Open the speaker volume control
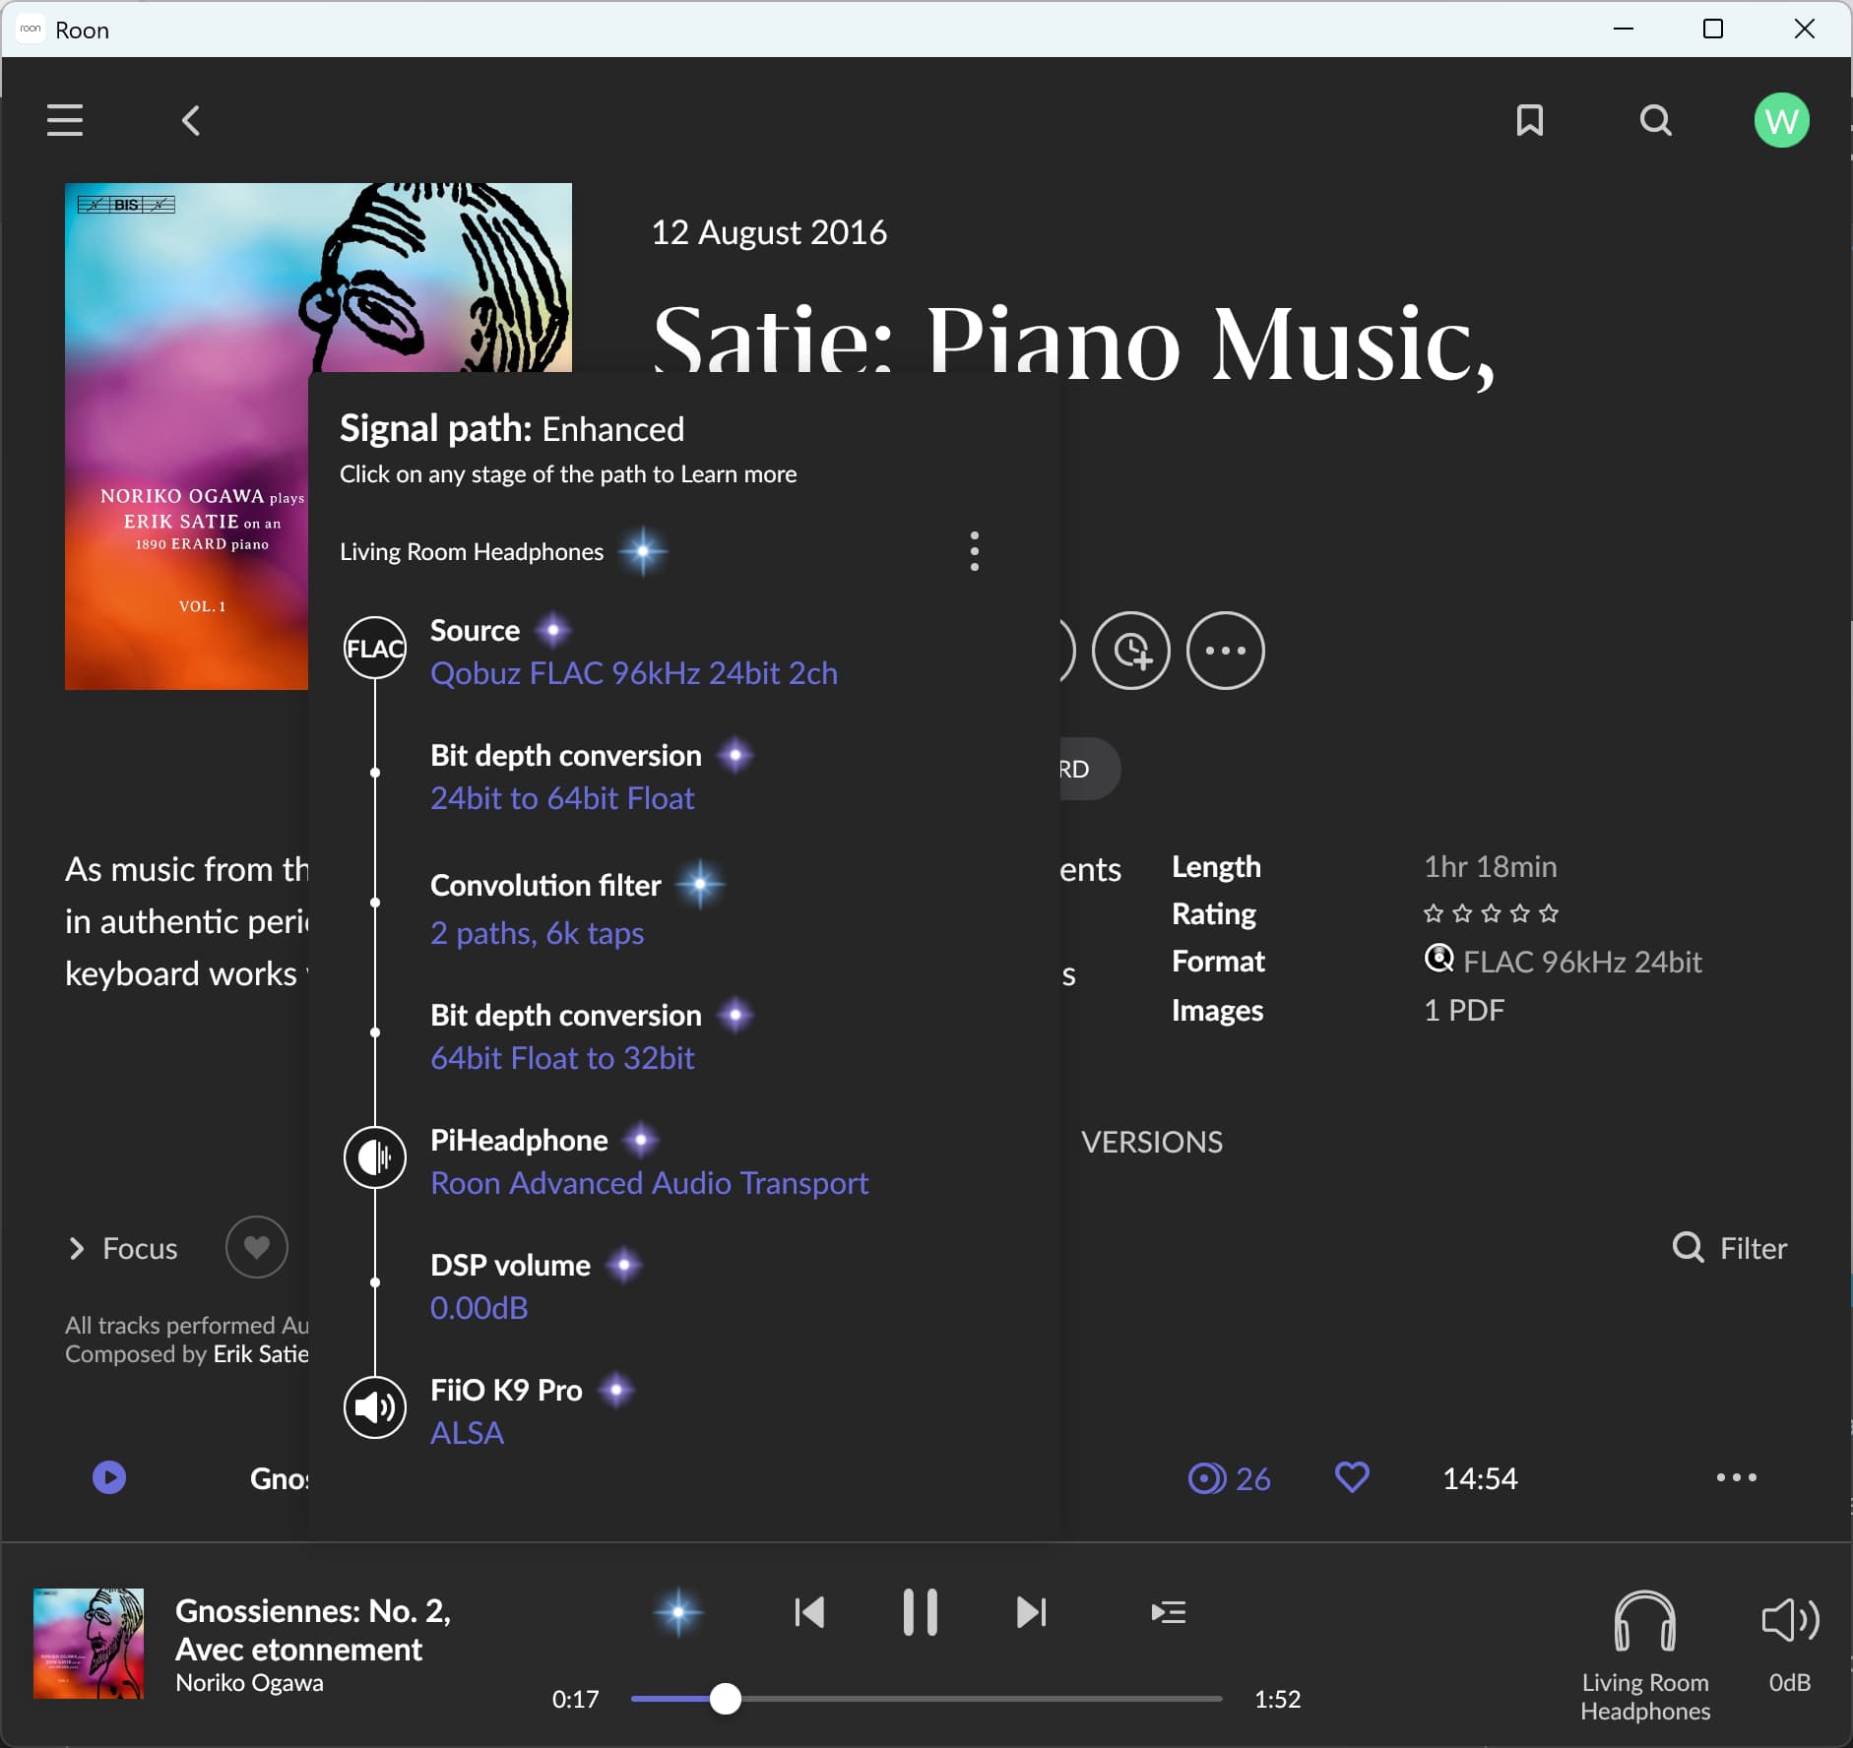1853x1748 pixels. click(x=1789, y=1621)
